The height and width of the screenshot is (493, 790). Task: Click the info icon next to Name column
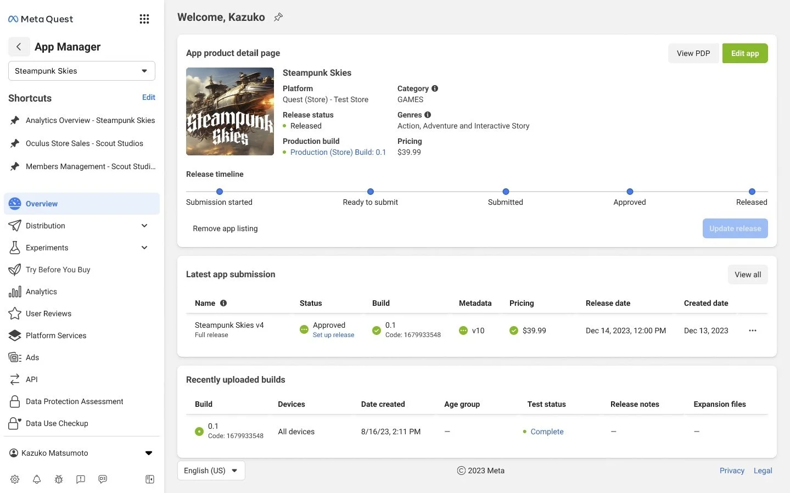pyautogui.click(x=223, y=303)
